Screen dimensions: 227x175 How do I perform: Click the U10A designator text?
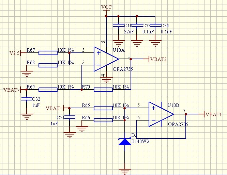pos(119,50)
